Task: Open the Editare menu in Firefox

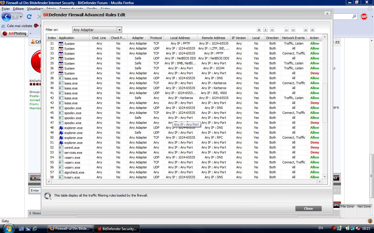Action: 18,9
